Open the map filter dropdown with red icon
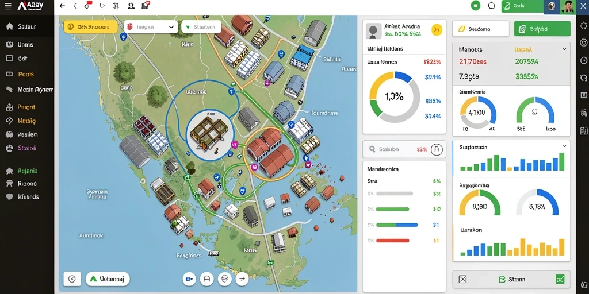 point(151,27)
